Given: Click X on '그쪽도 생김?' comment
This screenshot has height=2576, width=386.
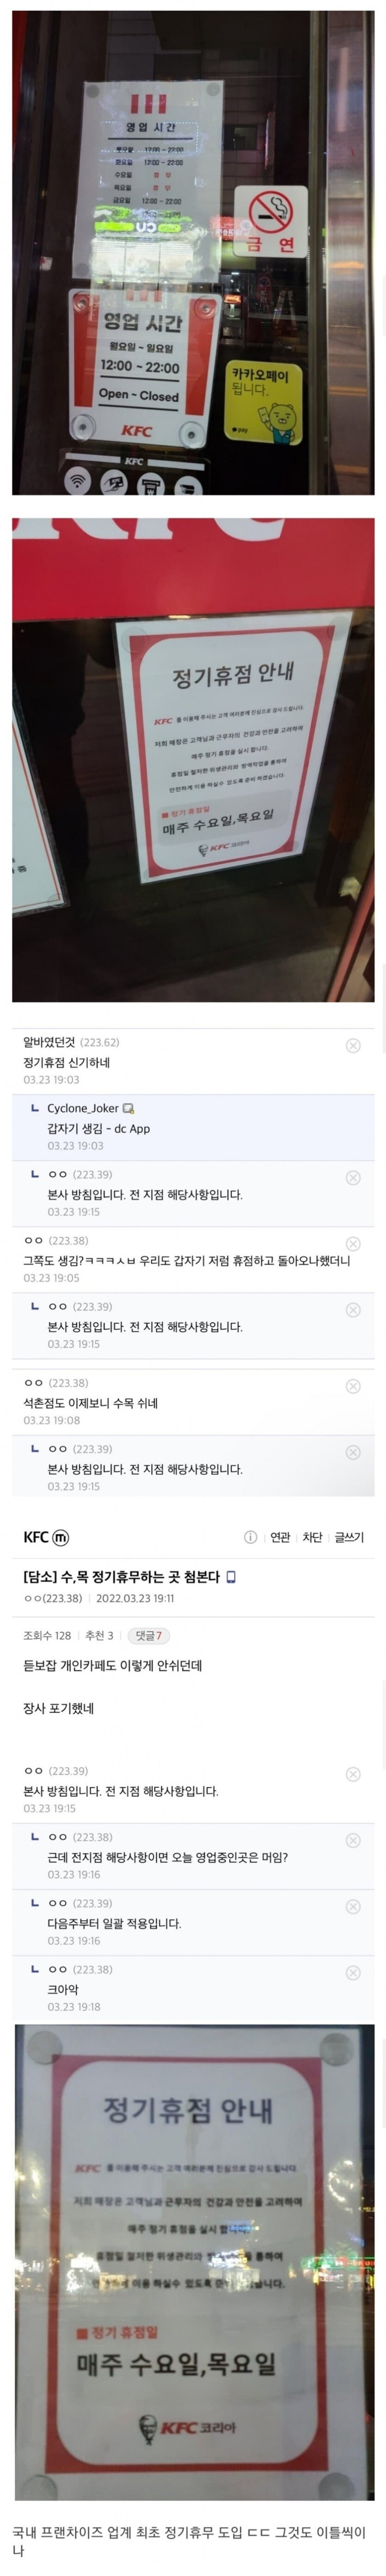Looking at the screenshot, I should coord(352,1243).
